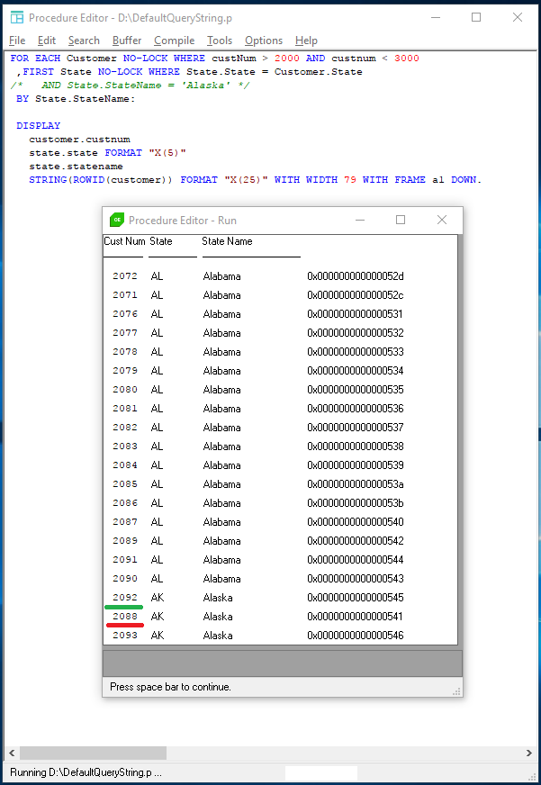Minimize the Procedure Editor - Run window
The image size is (541, 785).
[x=360, y=220]
